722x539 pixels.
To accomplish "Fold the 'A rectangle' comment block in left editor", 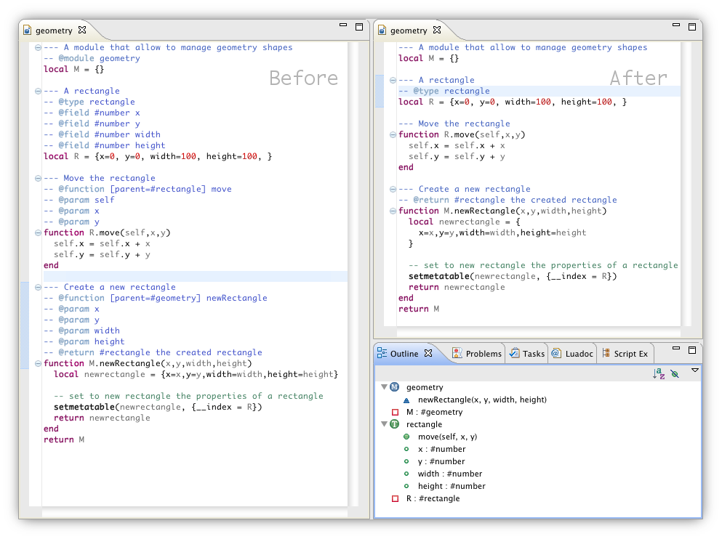I will (39, 91).
